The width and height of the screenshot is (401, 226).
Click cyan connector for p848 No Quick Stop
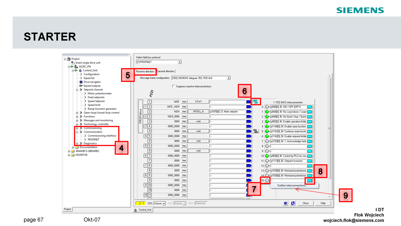click(310, 116)
